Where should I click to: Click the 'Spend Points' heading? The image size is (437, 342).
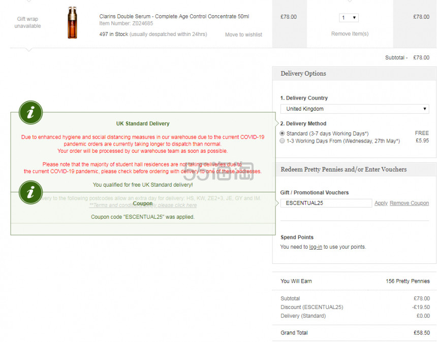tap(297, 237)
